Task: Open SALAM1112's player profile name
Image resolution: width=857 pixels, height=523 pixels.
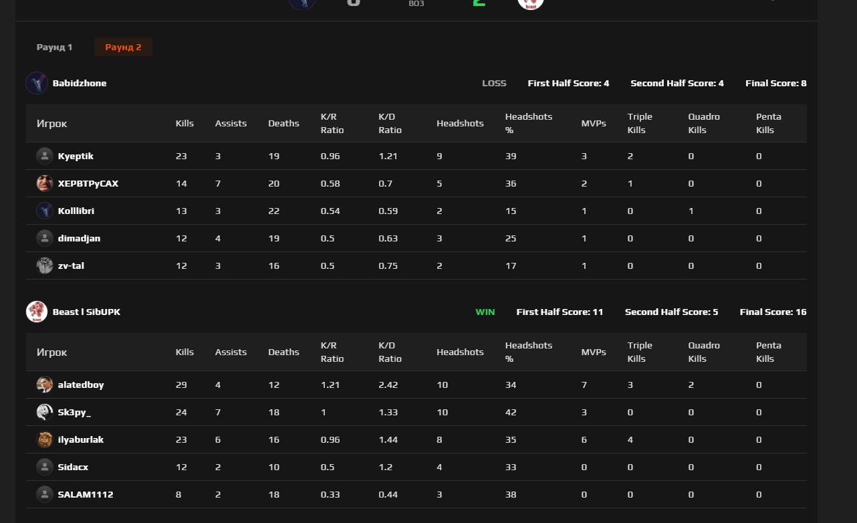Action: pyautogui.click(x=86, y=494)
